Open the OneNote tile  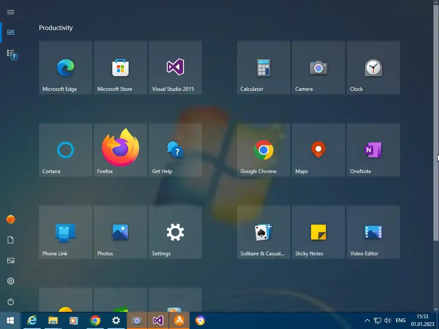pyautogui.click(x=373, y=150)
